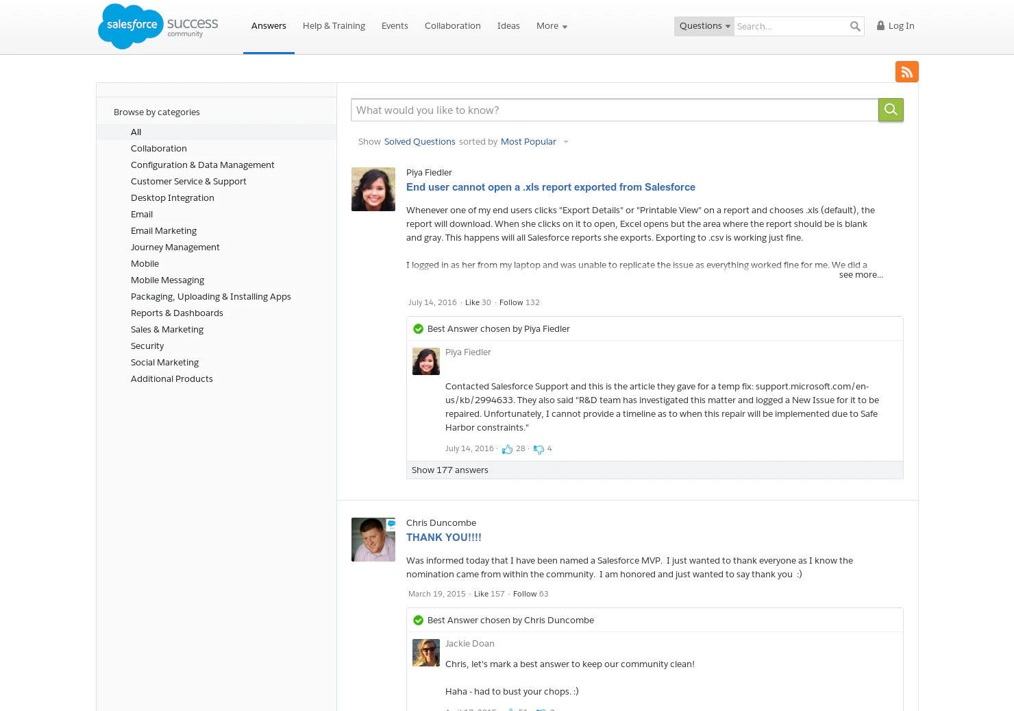1014x711 pixels.
Task: Click the small arrow after Most Popular
Action: click(566, 142)
